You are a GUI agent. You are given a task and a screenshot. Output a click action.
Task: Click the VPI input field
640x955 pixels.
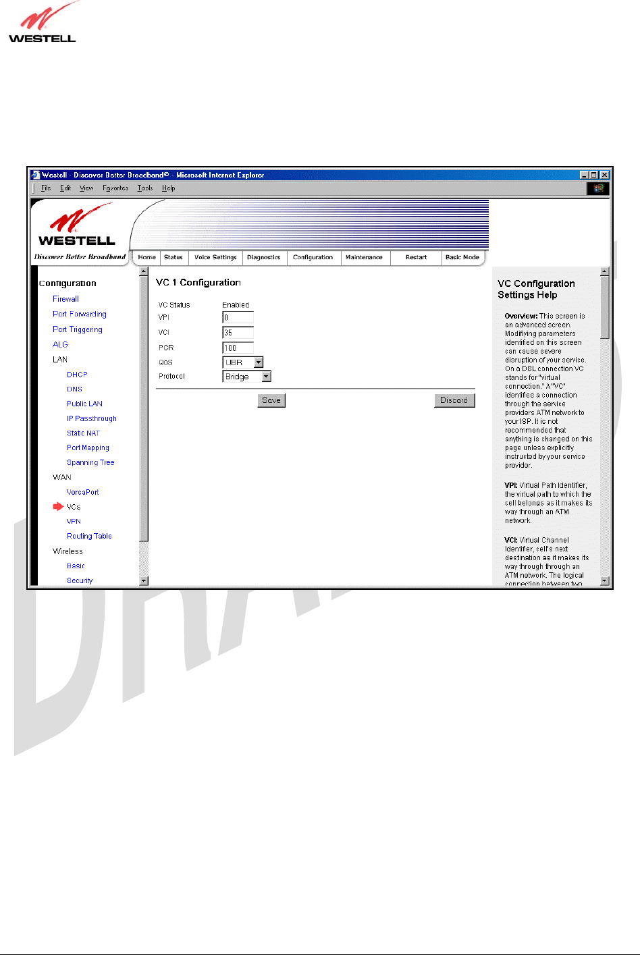[238, 317]
